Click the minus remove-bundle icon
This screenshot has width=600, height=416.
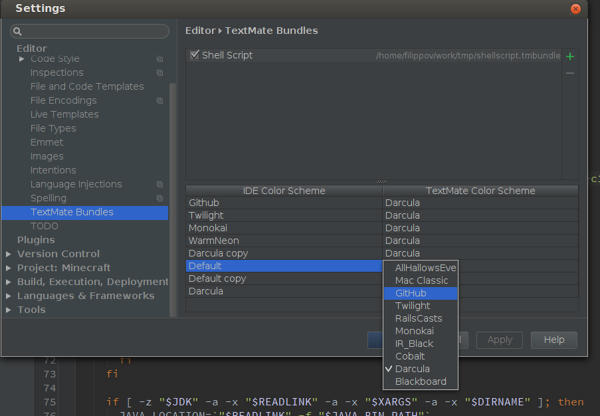[570, 73]
